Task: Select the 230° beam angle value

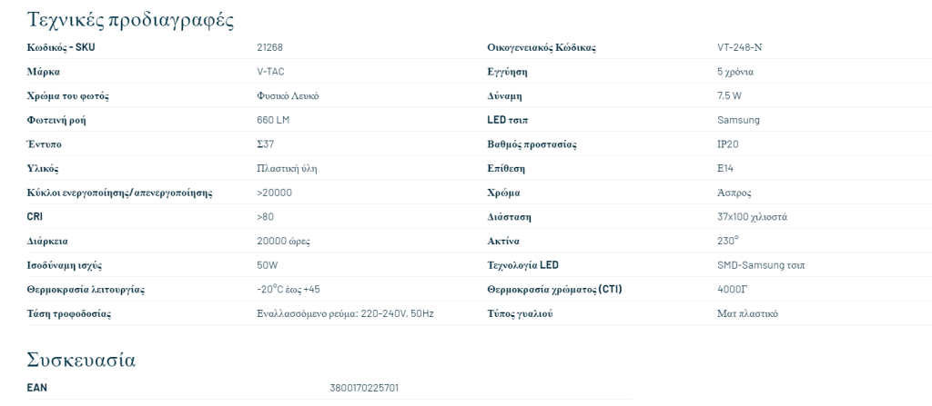Action: tap(728, 241)
